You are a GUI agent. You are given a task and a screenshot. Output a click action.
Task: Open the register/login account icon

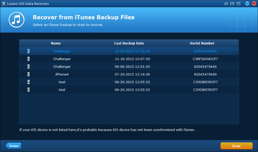click(x=226, y=4)
